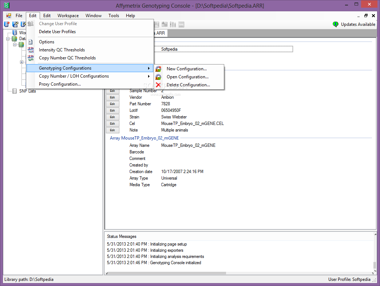Open Copy Number QC Thresholds via its icon
Viewport: 380px width, 286px height.
click(31, 58)
